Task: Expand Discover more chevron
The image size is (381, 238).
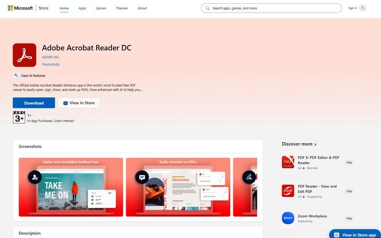Action: (x=315, y=144)
